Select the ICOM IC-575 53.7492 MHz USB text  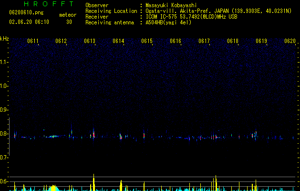coord(191,17)
